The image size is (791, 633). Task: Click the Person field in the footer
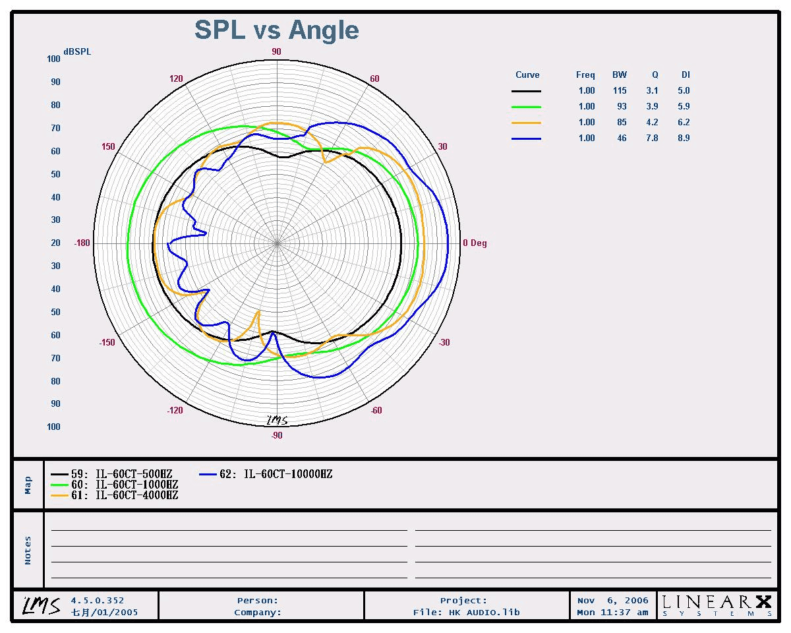258,600
